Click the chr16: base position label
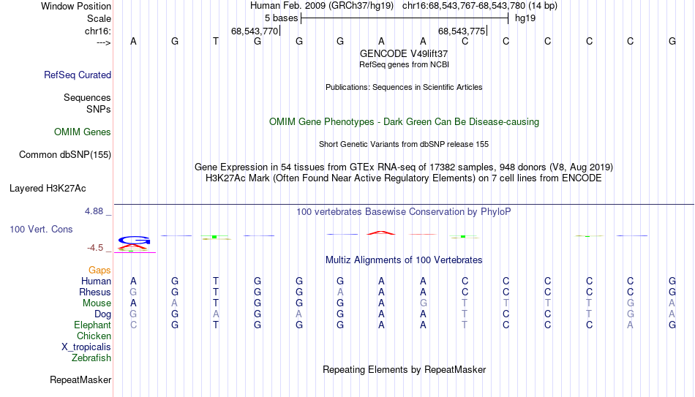 [x=98, y=31]
